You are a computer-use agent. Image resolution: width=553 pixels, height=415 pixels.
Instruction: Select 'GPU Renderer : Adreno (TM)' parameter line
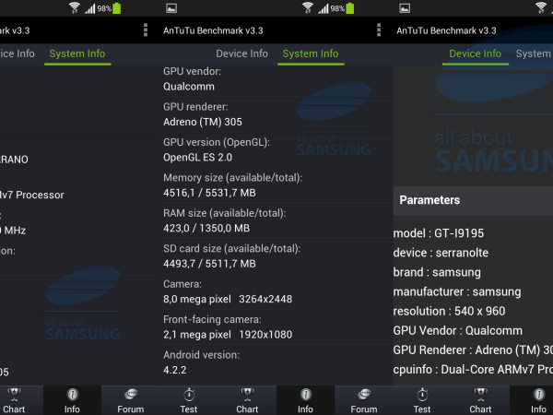(x=473, y=350)
